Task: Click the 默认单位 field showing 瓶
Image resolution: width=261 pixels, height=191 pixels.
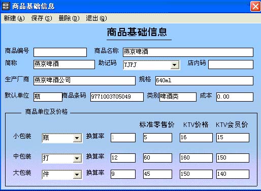Action: pyautogui.click(x=48, y=97)
